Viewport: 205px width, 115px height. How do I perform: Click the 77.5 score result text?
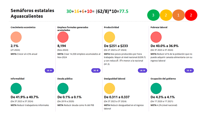coord(124,11)
